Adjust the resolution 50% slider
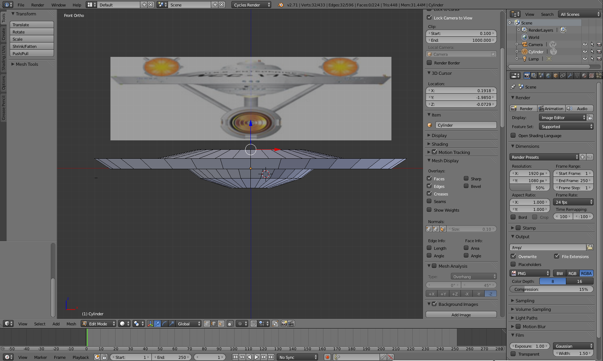The height and width of the screenshot is (361, 603). (530, 188)
